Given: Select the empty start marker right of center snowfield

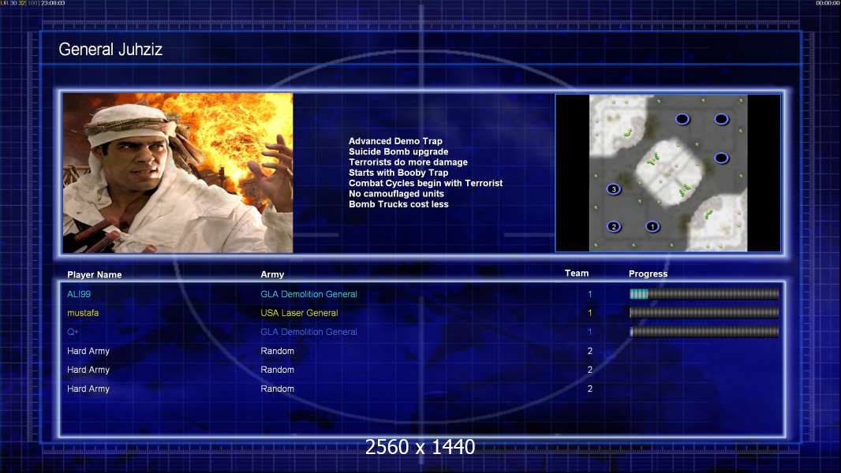Looking at the screenshot, I should (x=721, y=158).
